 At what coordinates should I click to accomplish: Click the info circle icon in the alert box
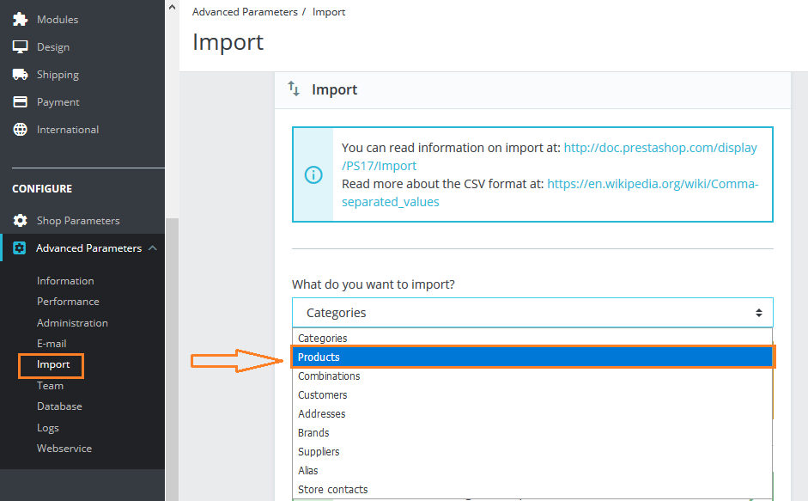(x=313, y=174)
